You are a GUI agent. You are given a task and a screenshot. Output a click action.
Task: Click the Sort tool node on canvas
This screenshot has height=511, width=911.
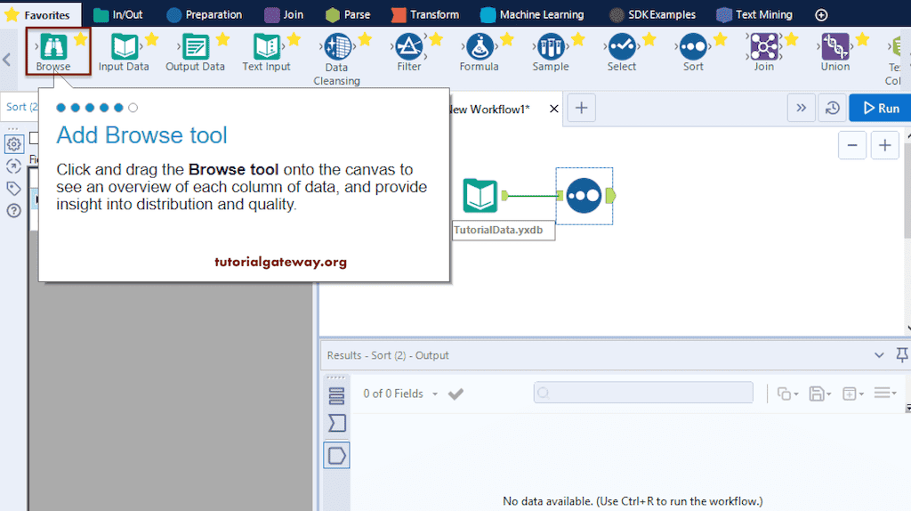[584, 196]
